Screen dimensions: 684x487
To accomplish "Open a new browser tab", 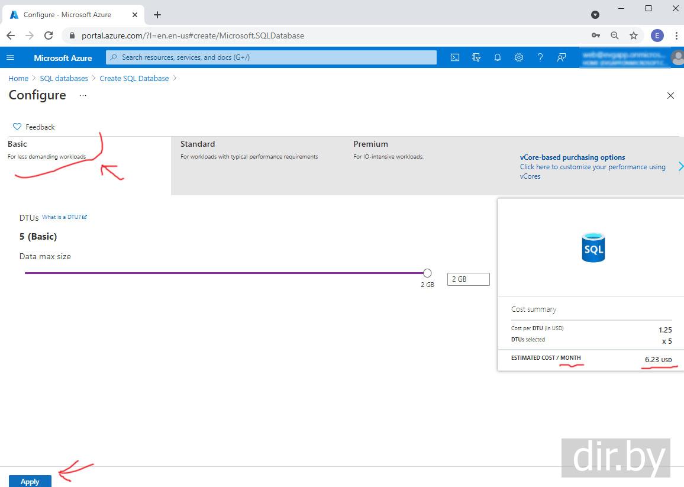I will 157,15.
